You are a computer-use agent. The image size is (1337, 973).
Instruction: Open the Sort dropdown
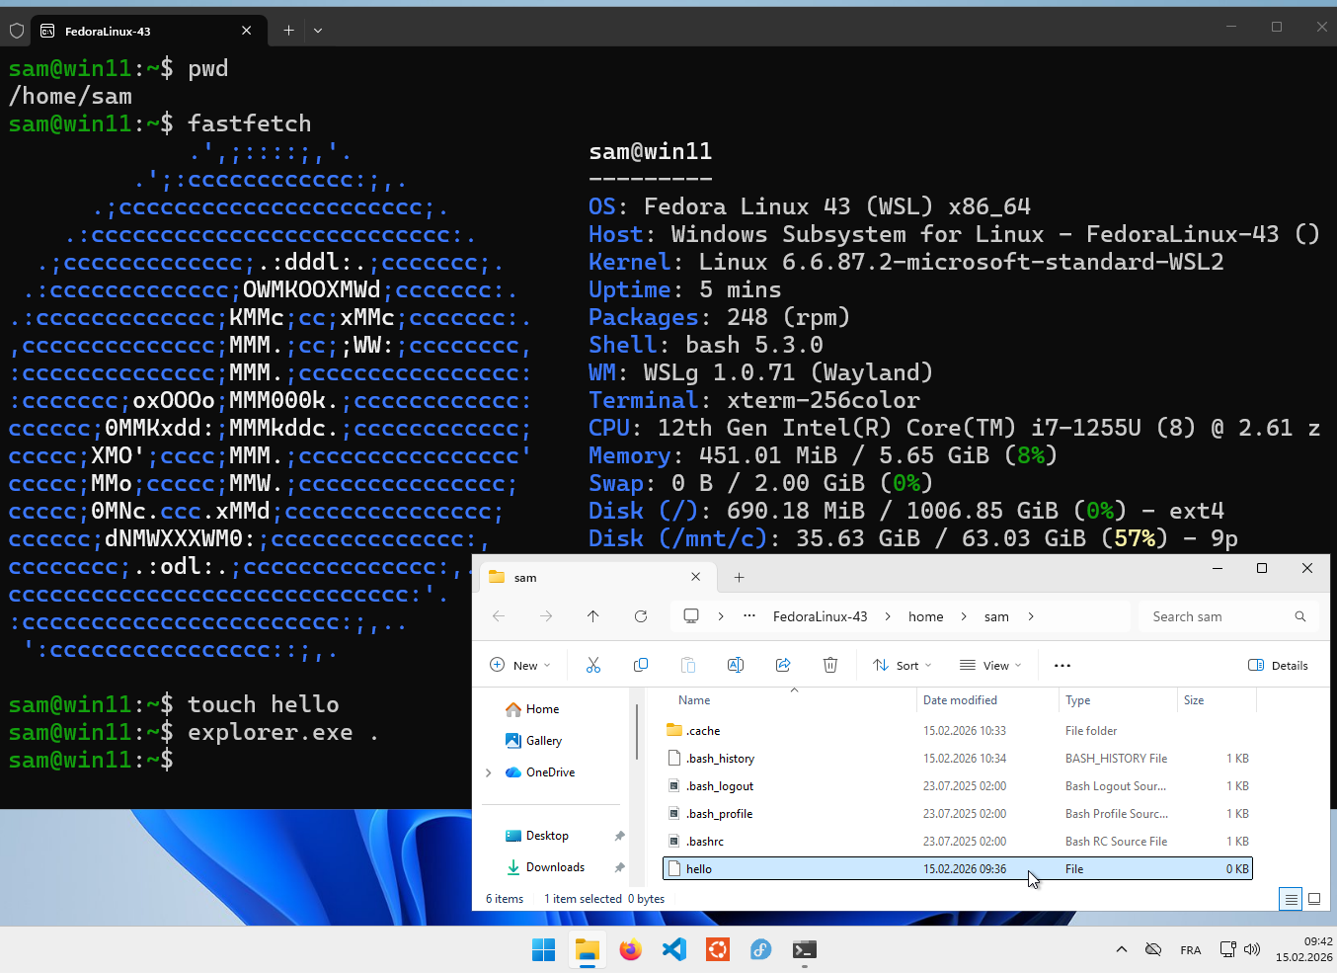(x=902, y=665)
